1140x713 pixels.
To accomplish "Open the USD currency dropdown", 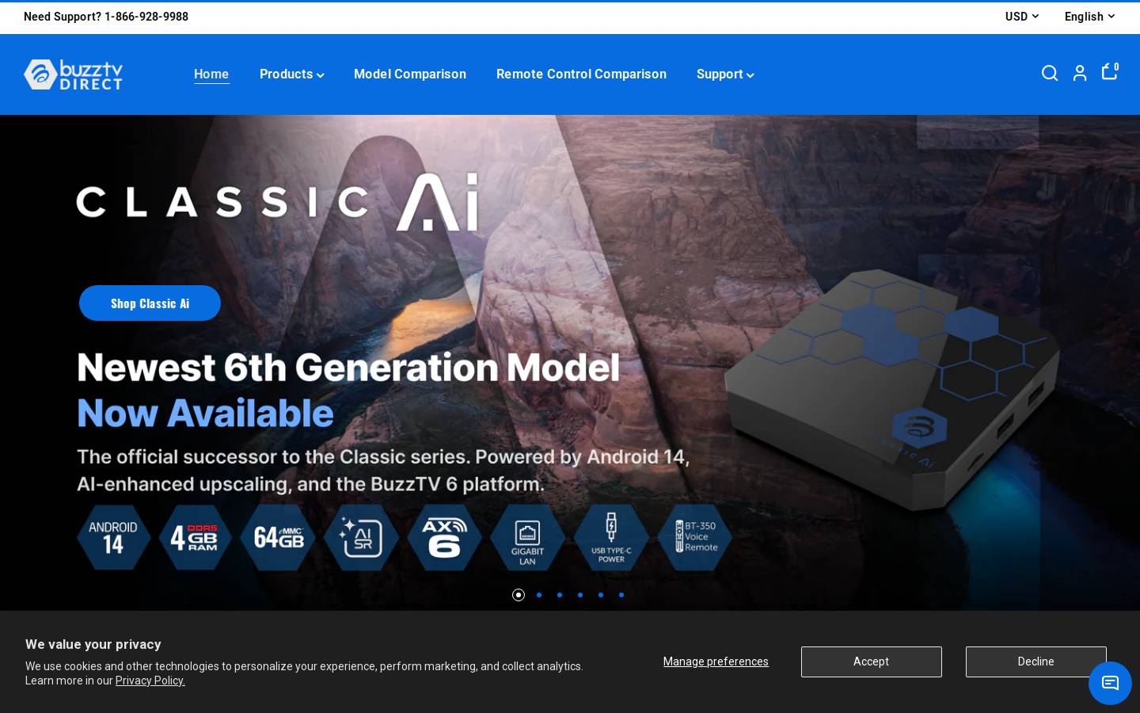I will [x=1022, y=17].
